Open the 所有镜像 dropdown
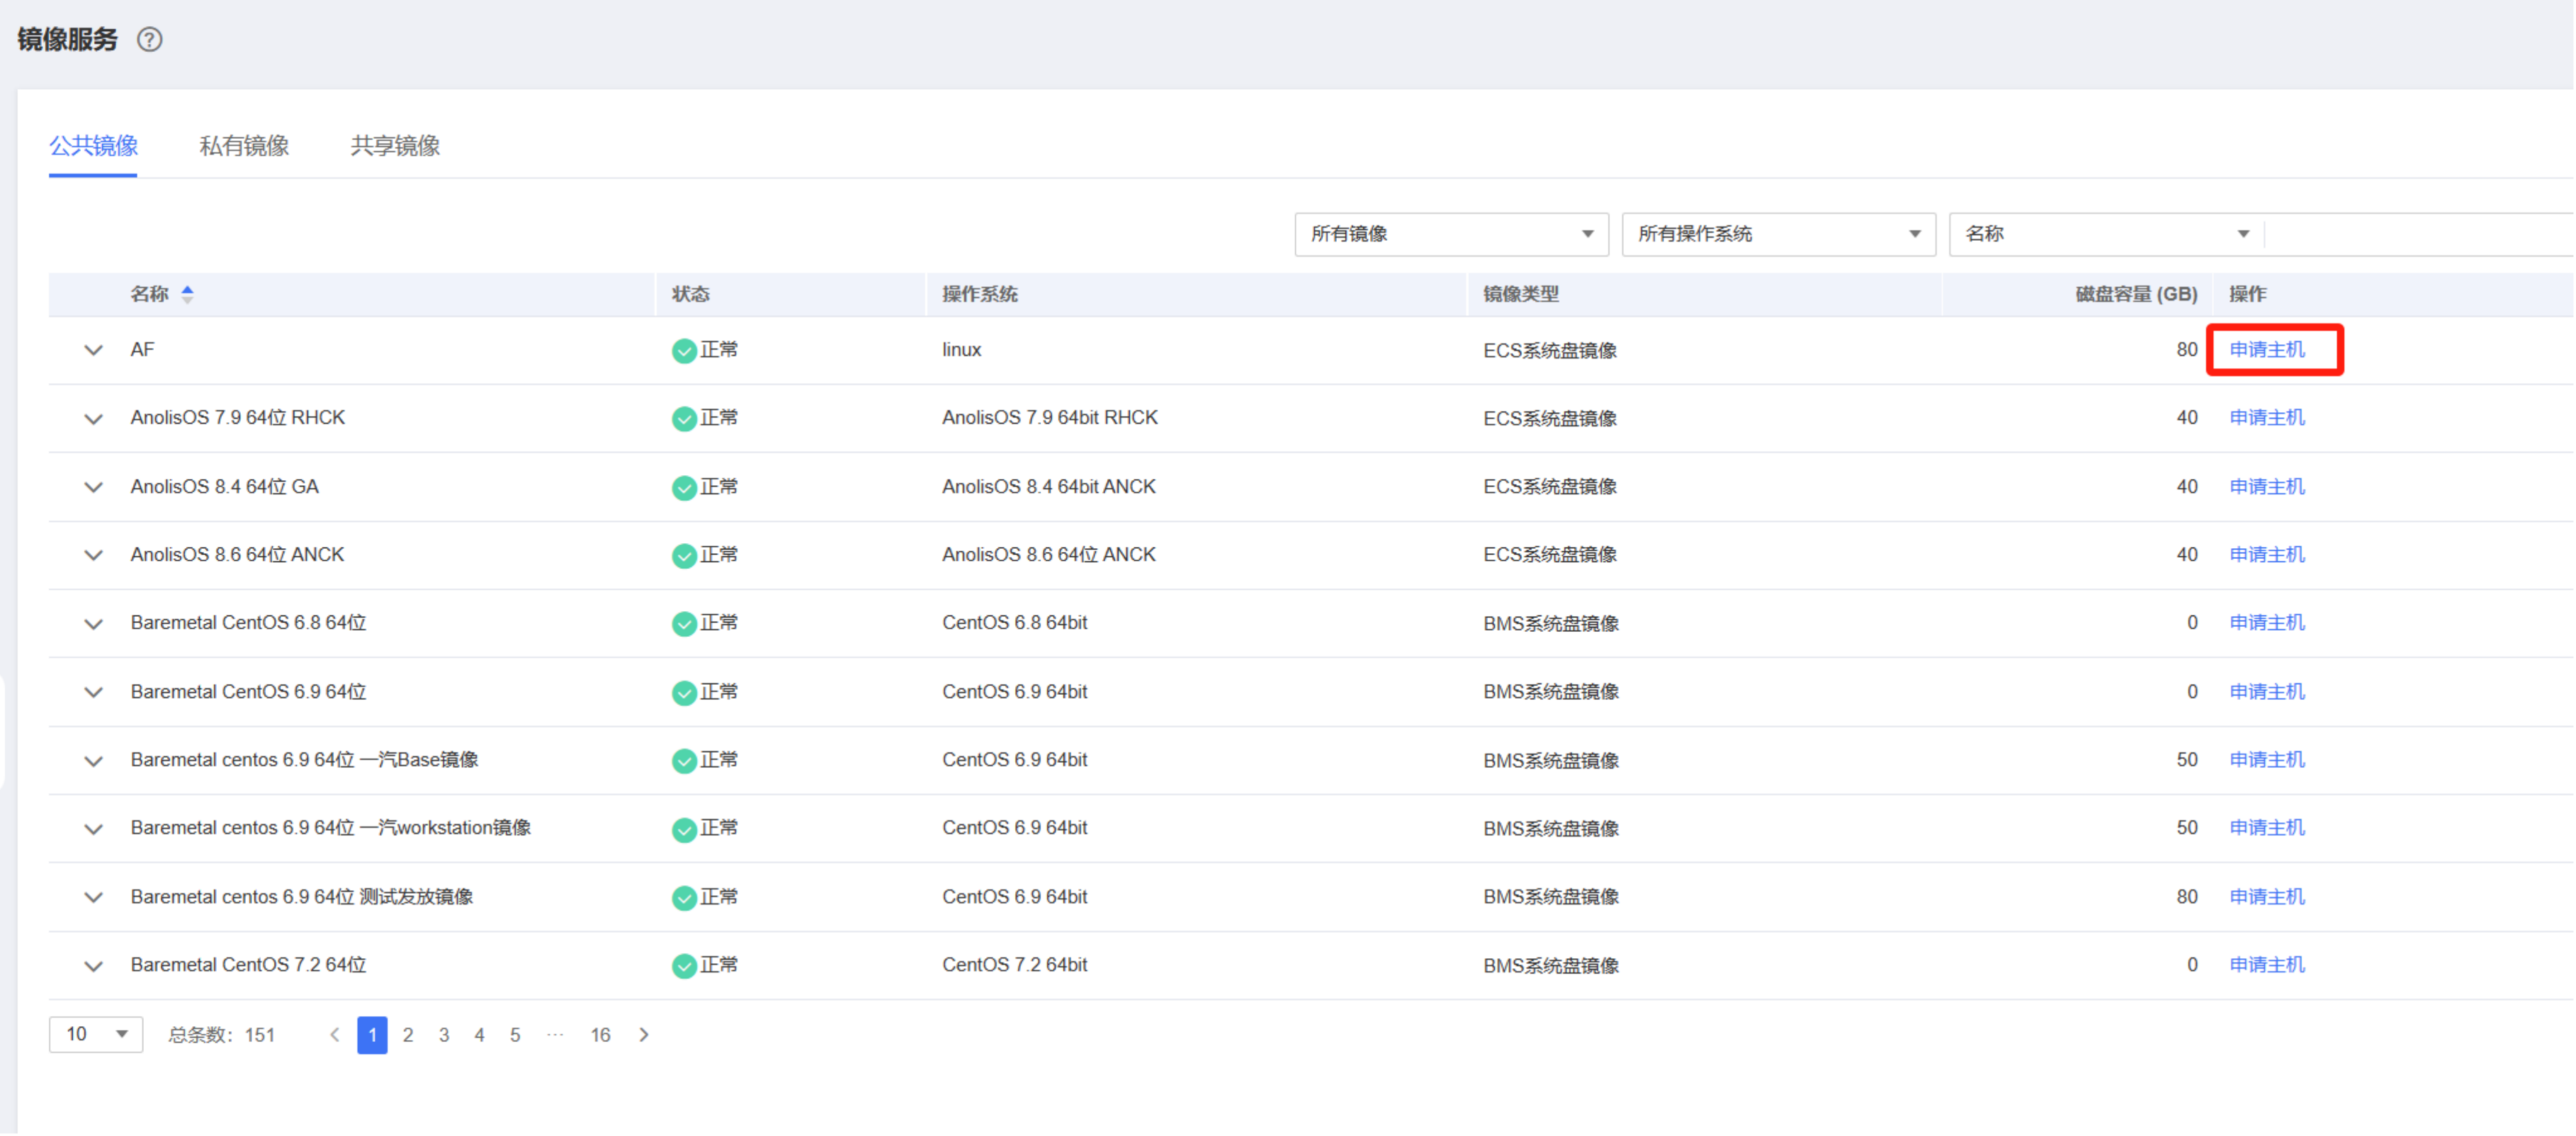This screenshot has width=2576, height=1136. click(1451, 234)
